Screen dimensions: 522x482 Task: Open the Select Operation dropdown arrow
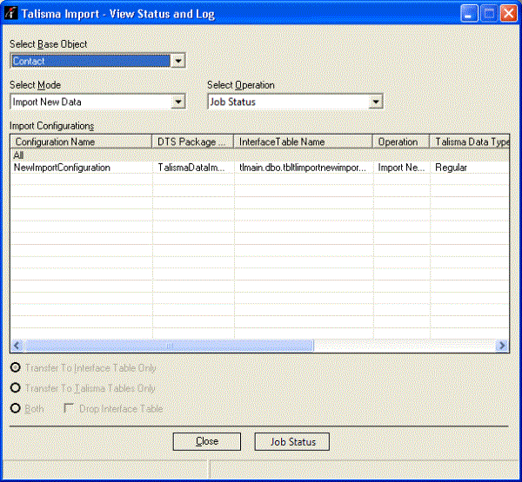click(376, 102)
